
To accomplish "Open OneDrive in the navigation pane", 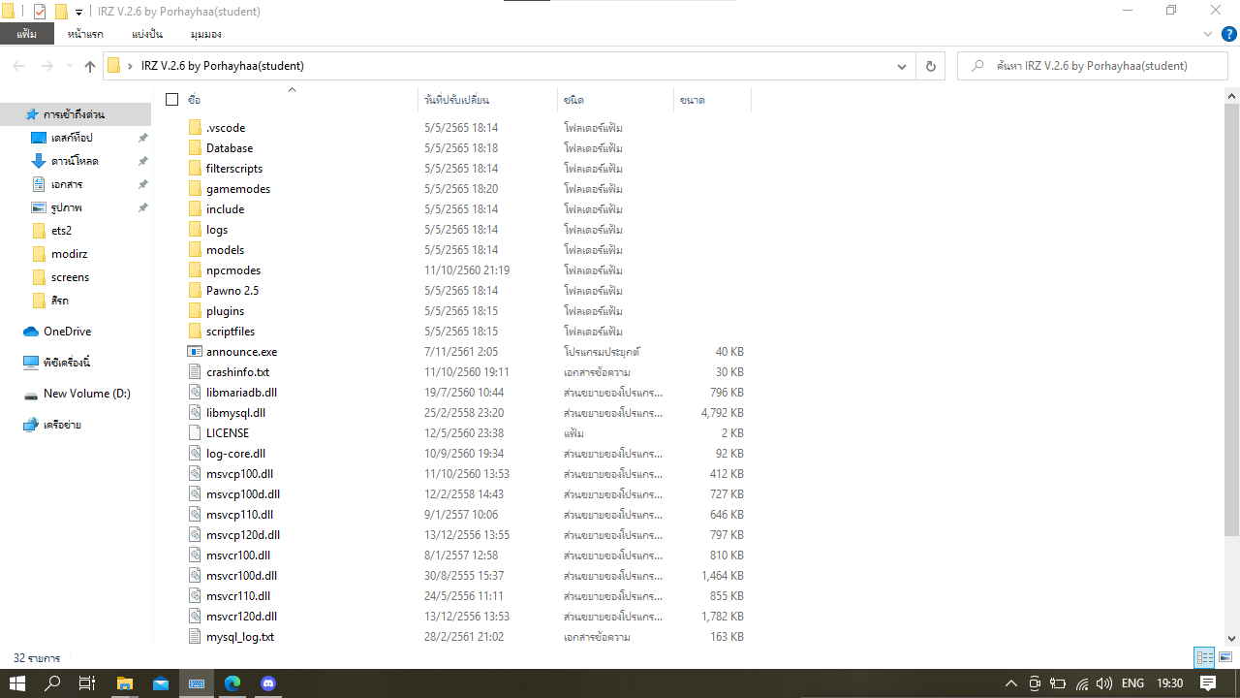I will coord(66,332).
